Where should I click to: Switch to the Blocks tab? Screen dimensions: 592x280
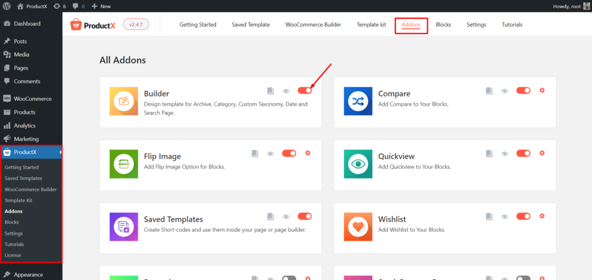pyautogui.click(x=443, y=24)
